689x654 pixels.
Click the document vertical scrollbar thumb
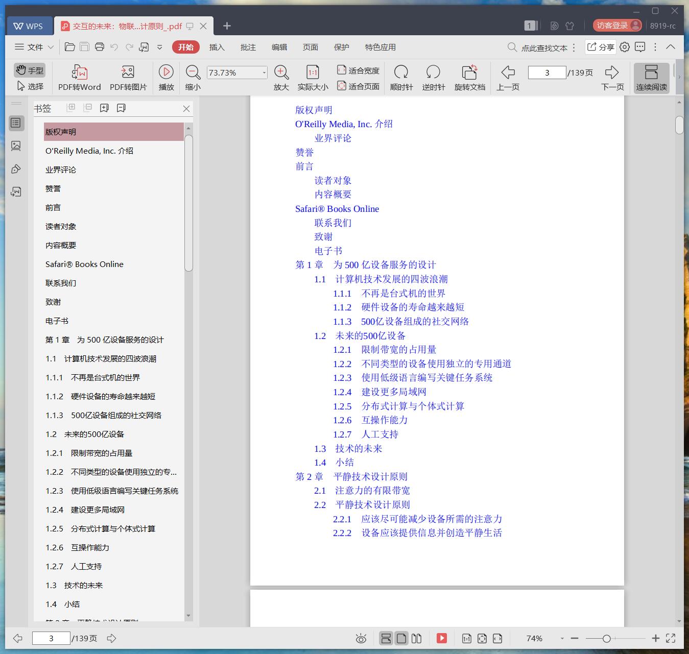[679, 125]
